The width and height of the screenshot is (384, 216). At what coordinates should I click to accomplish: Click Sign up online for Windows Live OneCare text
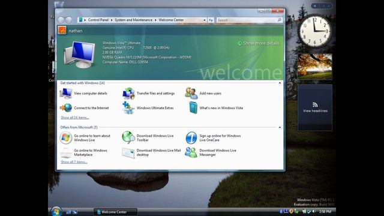point(220,138)
